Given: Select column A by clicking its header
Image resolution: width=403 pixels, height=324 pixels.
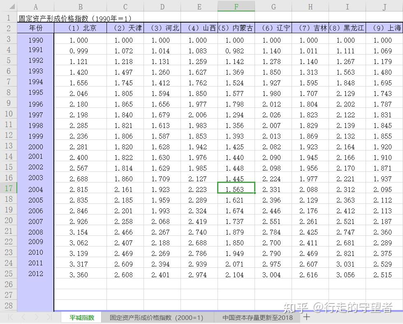Looking at the screenshot, I should pos(36,6).
